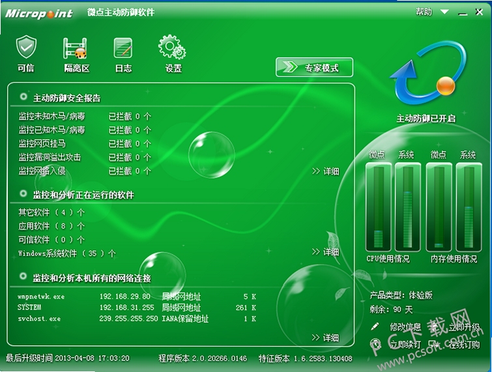The width and height of the screenshot is (492, 372).
Task: Open the 设置 gears settings icon
Action: tap(172, 47)
